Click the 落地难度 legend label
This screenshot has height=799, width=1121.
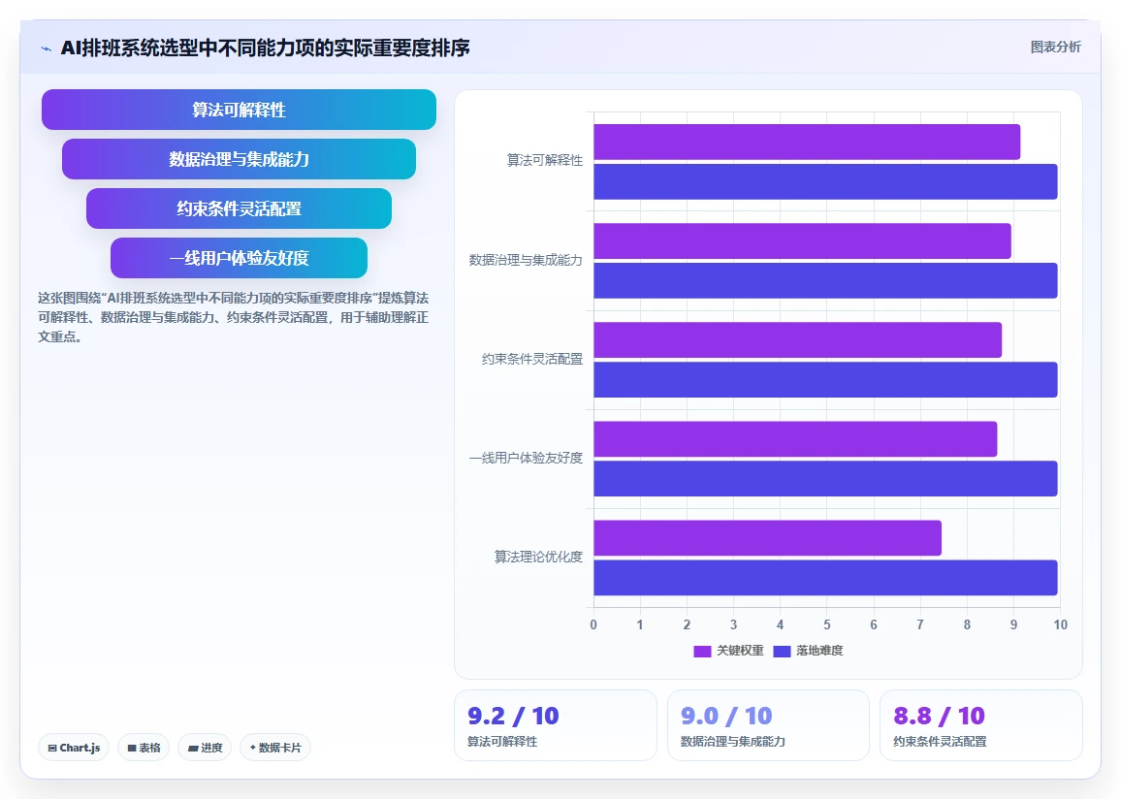coord(819,651)
